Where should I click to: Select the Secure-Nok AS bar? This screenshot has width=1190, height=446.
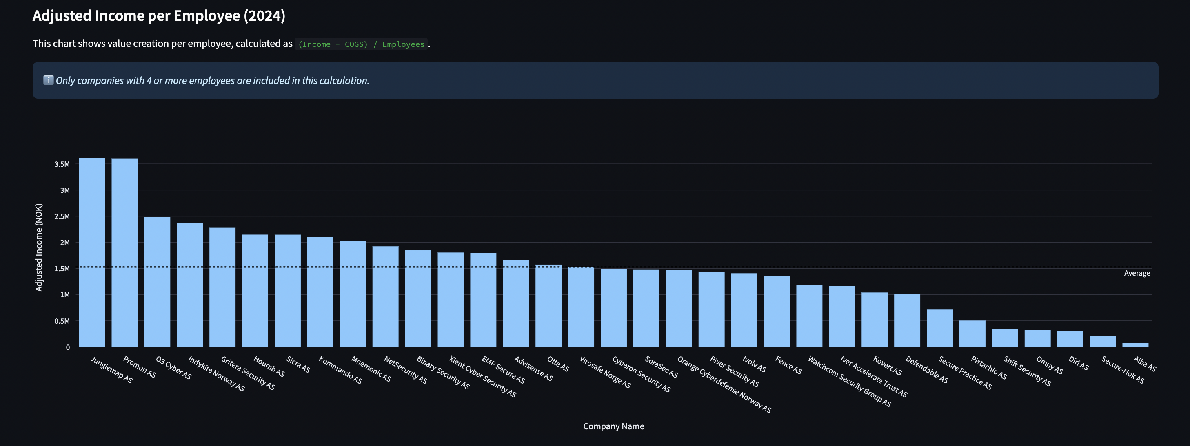[1103, 342]
